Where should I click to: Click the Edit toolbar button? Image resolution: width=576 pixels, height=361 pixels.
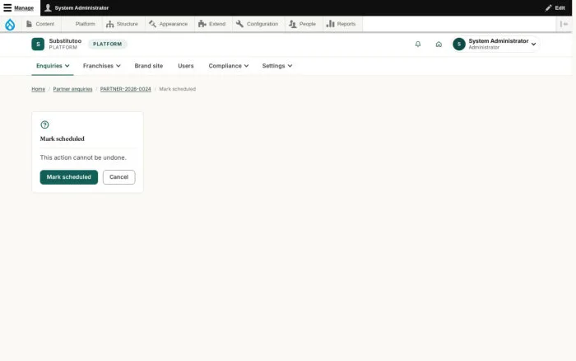click(555, 7)
